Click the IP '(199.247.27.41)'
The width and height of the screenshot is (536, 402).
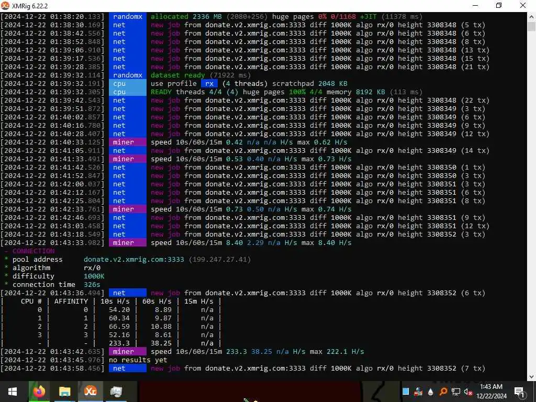click(x=220, y=260)
